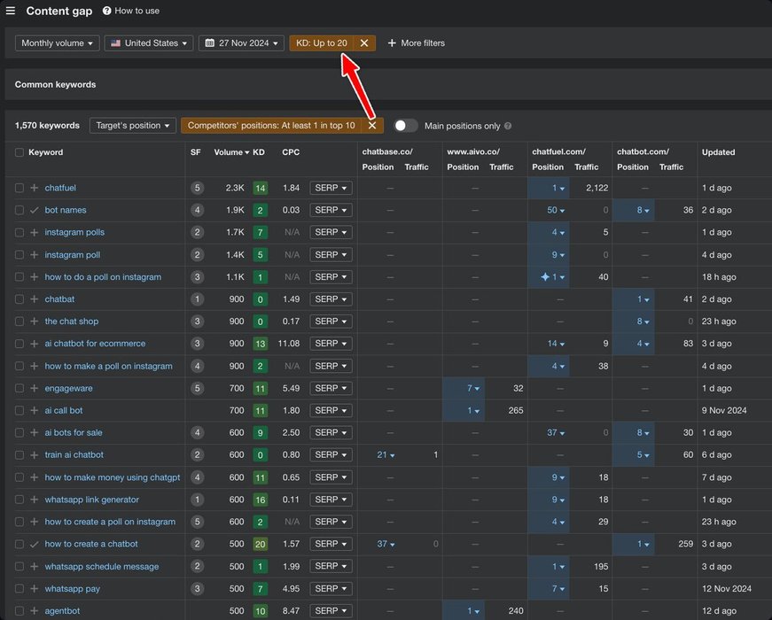Image resolution: width=772 pixels, height=620 pixels.
Task: Click the checkmark icon beside bot names
Action: coord(34,210)
